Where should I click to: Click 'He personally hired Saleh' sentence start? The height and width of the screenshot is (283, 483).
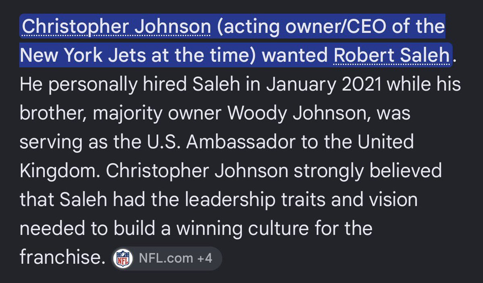click(x=130, y=85)
